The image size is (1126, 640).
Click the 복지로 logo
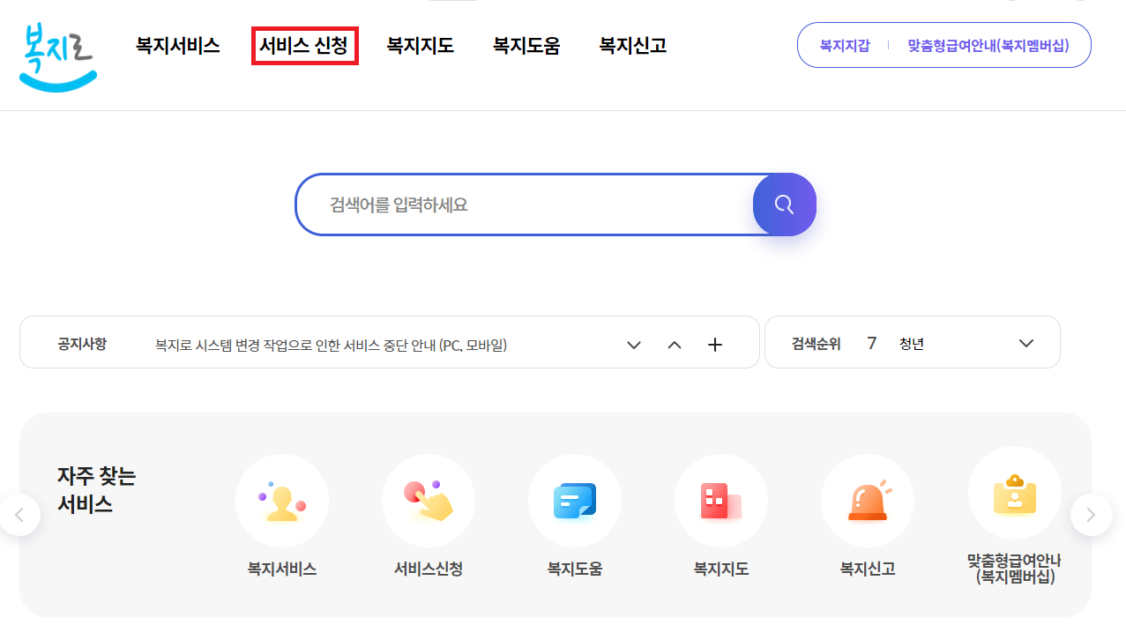pyautogui.click(x=56, y=55)
